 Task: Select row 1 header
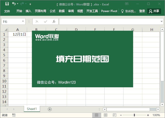[x=4, y=34]
